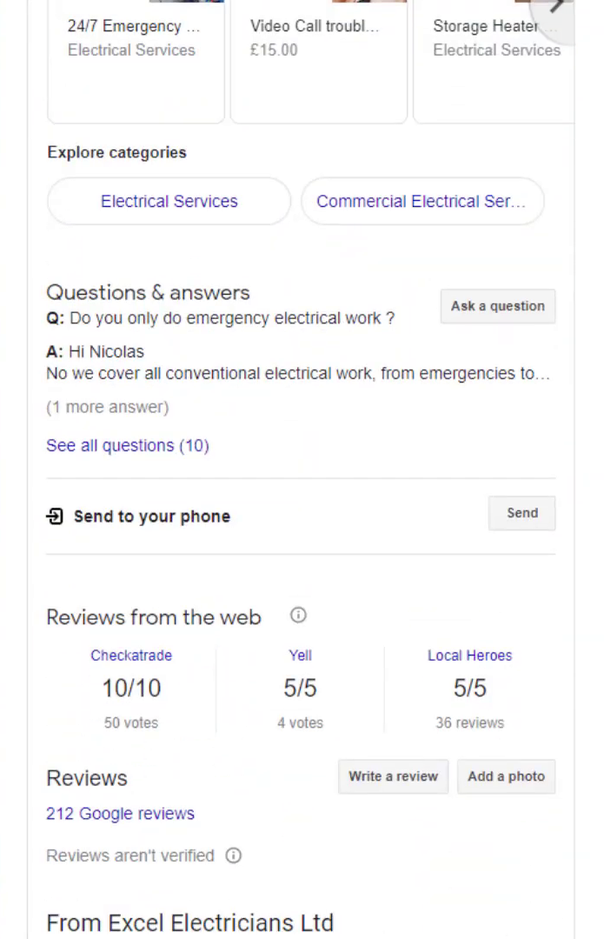Open the 212 Google reviews link
Viewport: 604px width, 939px height.
tap(120, 814)
